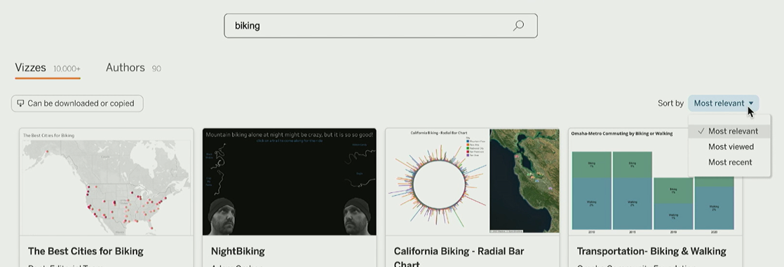Image resolution: width=784 pixels, height=267 pixels.
Task: Click 'The Best Cities for Biking' title
Action: 86,251
